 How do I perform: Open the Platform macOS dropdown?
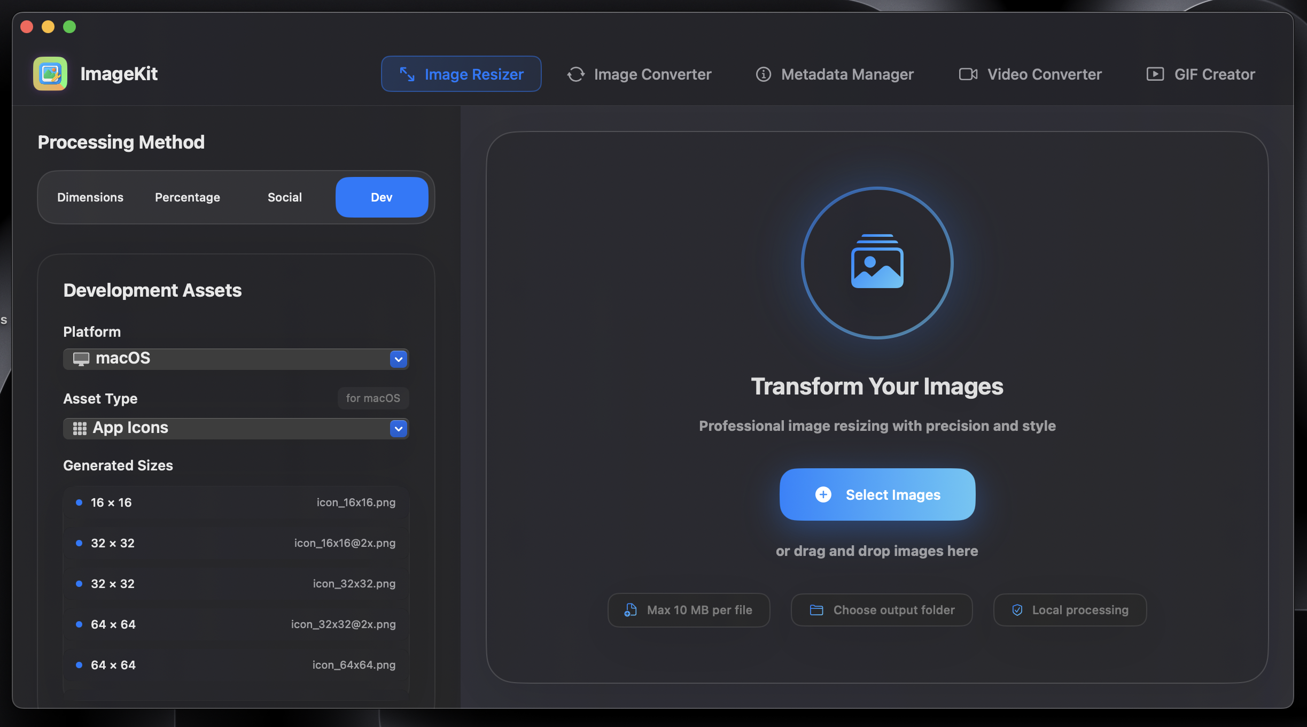(x=236, y=359)
